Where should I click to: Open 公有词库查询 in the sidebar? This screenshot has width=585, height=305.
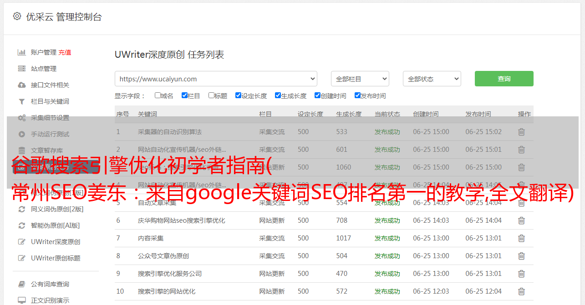pyautogui.click(x=50, y=284)
